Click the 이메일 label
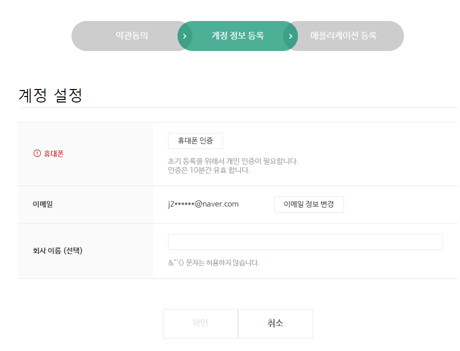 43,204
